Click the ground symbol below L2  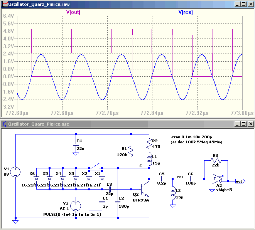pyautogui.click(x=173, y=206)
